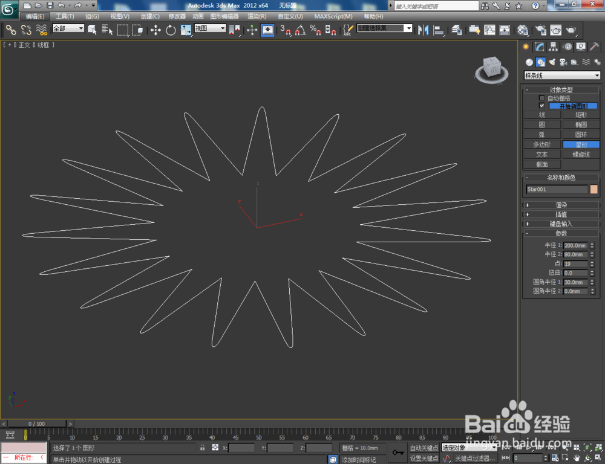Open the Star001 object color swatch
605x464 pixels.
point(594,189)
